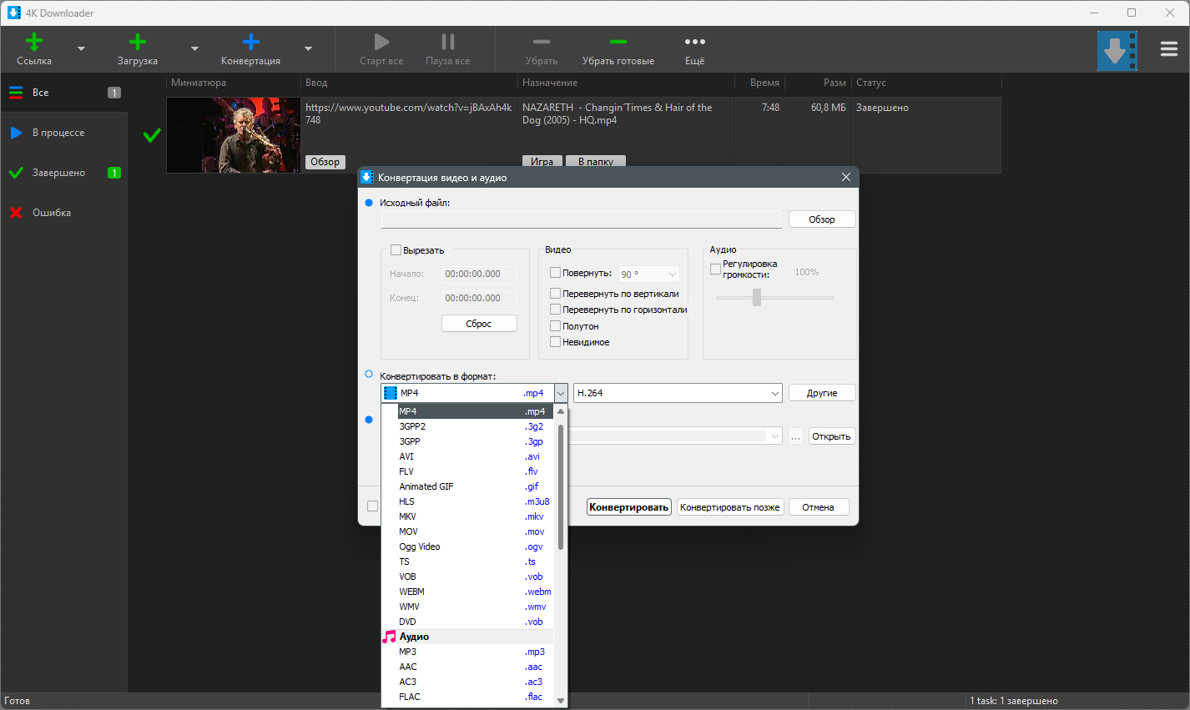Close the Конвертация видео и аудио dialog
This screenshot has height=710, width=1190.
(x=846, y=177)
